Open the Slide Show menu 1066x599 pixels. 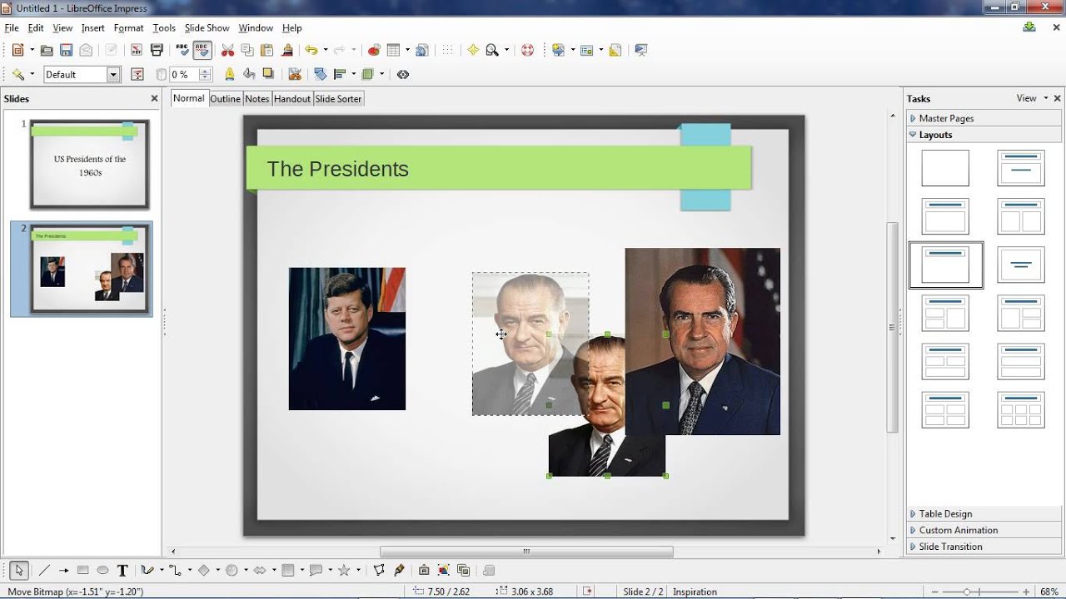click(207, 27)
